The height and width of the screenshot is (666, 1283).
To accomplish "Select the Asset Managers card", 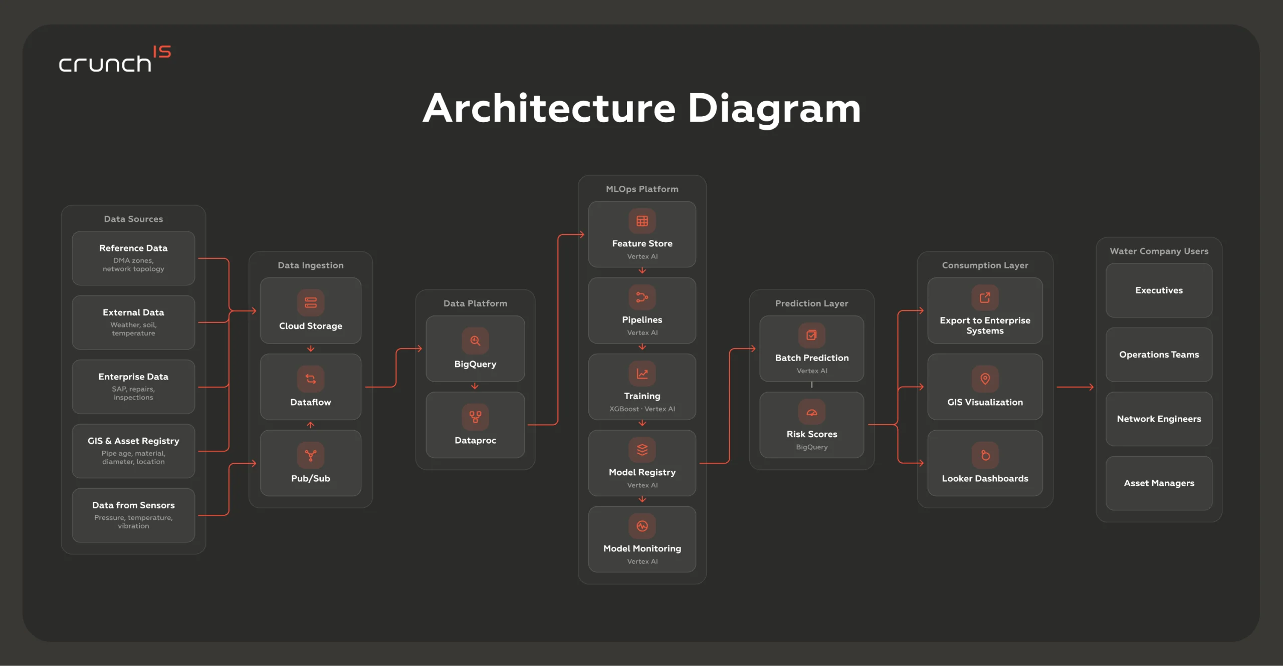I will point(1159,483).
